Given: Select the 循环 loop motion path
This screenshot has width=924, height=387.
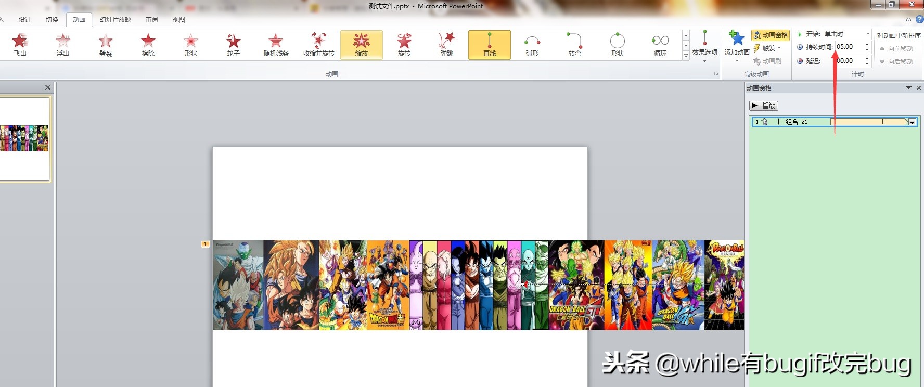Looking at the screenshot, I should click(660, 45).
